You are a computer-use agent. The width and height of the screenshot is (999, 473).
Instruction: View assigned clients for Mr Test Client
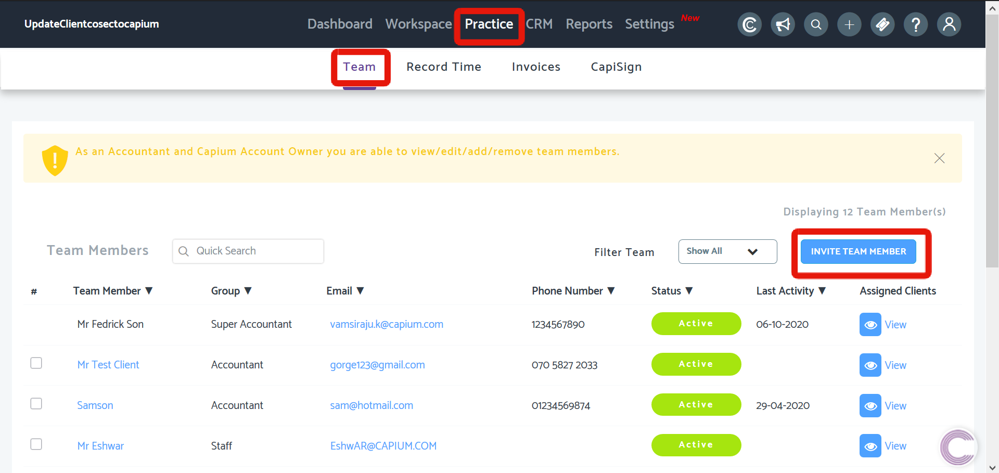(895, 365)
